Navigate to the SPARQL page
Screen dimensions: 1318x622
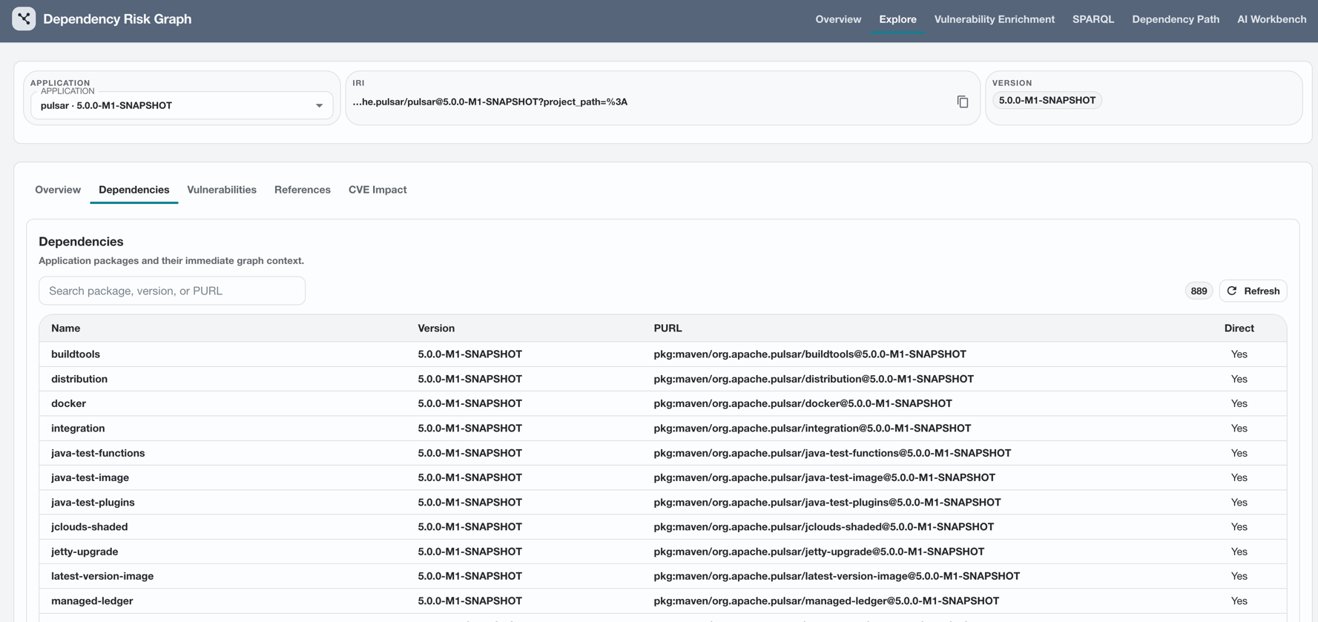1093,19
